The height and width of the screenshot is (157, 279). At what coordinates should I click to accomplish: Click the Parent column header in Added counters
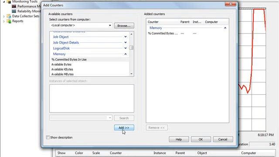coord(185,22)
